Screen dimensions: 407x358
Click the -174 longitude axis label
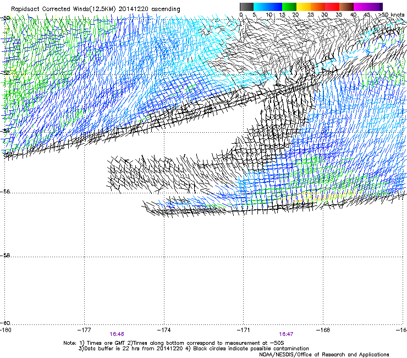[164, 330]
